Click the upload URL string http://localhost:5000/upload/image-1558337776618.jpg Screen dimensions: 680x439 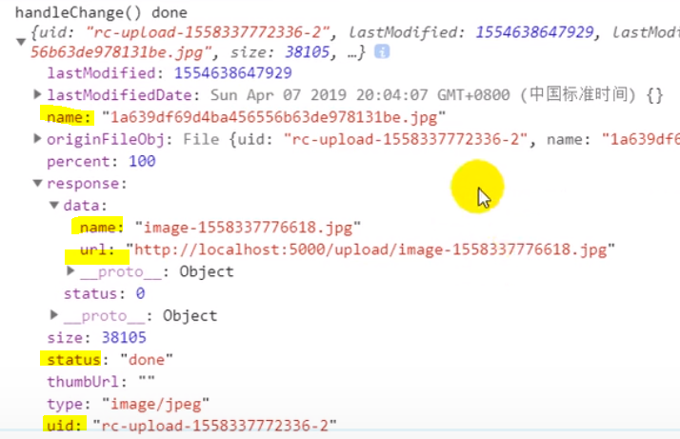coord(370,249)
